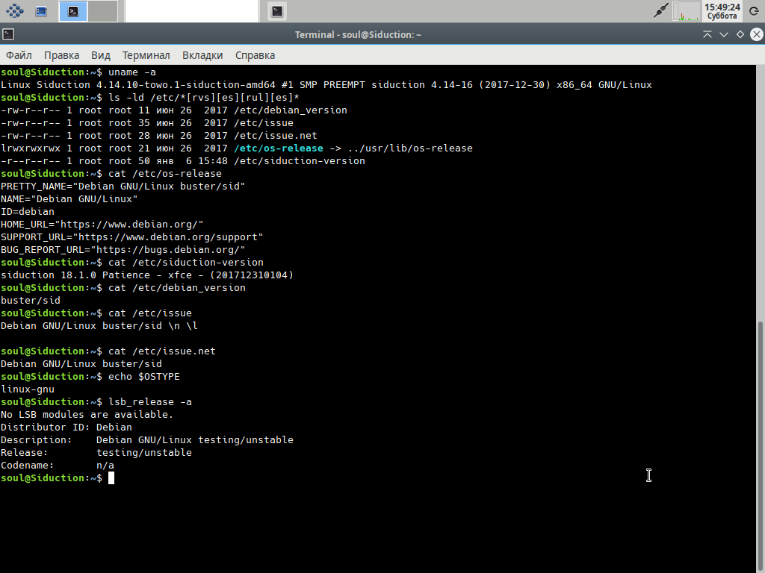Click the 'linux-gnu' output line
This screenshot has width=765, height=573.
tap(28, 389)
